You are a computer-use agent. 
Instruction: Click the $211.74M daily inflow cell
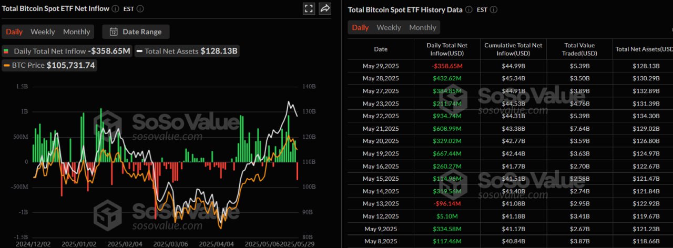(447, 104)
